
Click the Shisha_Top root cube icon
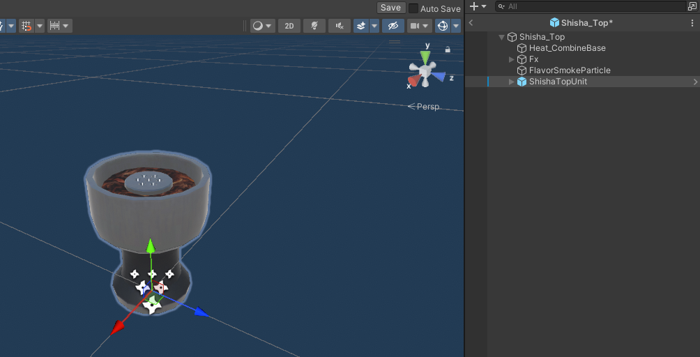(512, 37)
